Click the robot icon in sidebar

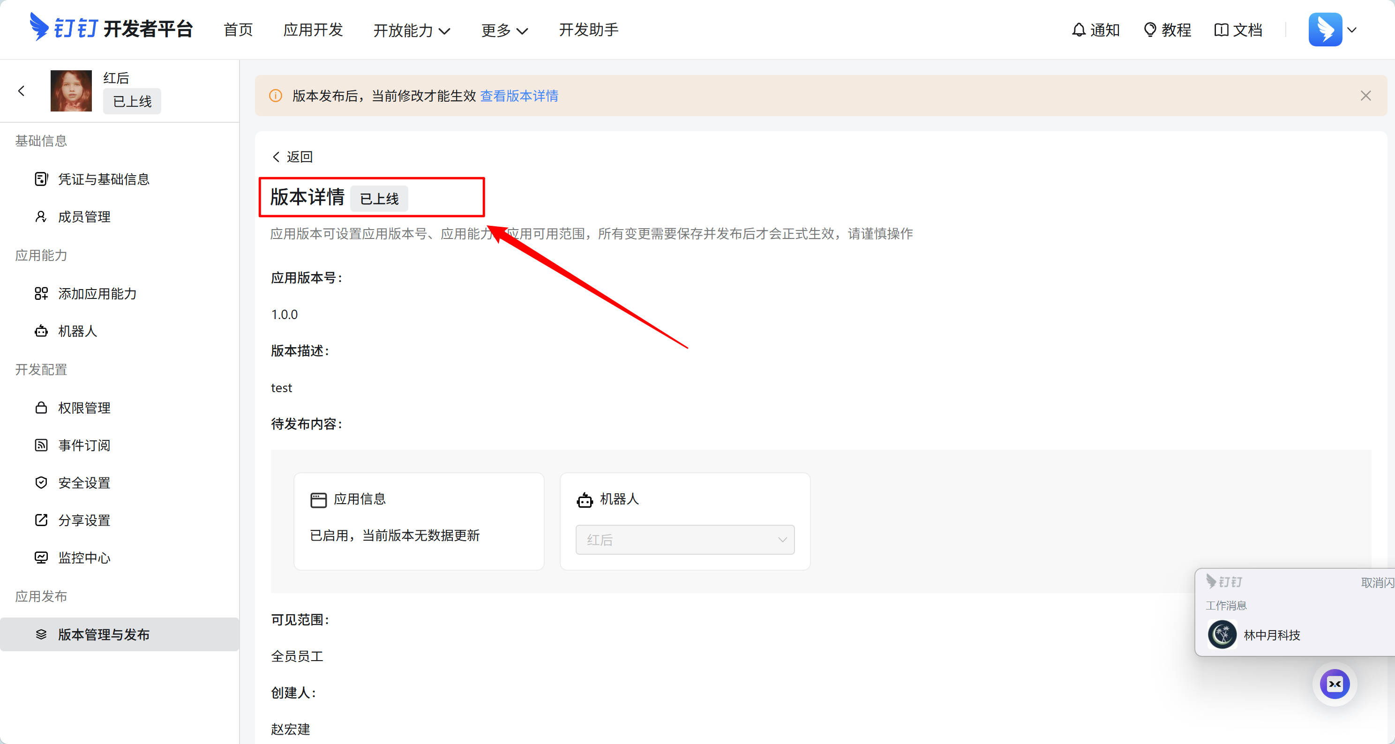pyautogui.click(x=41, y=331)
